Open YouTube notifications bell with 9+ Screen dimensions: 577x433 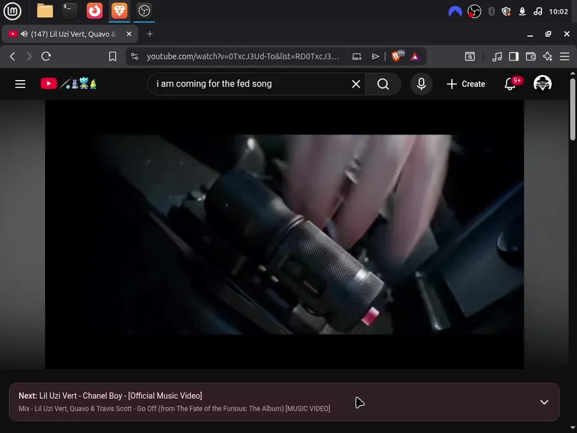(x=511, y=84)
